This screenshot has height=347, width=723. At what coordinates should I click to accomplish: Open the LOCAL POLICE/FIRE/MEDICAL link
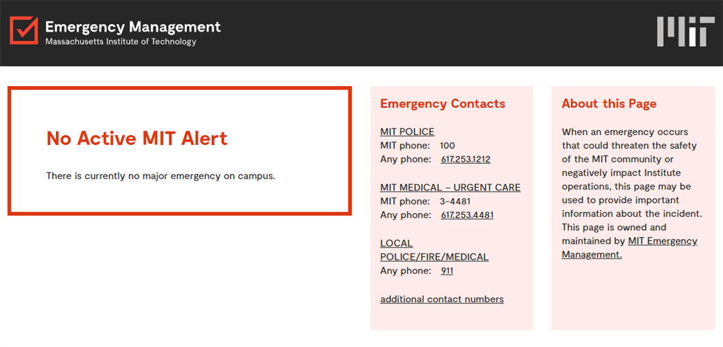point(434,250)
